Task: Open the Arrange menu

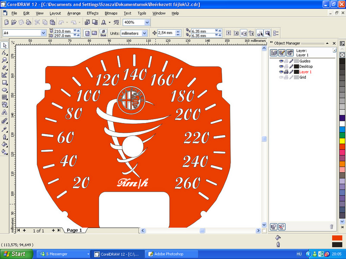Action: pos(74,13)
